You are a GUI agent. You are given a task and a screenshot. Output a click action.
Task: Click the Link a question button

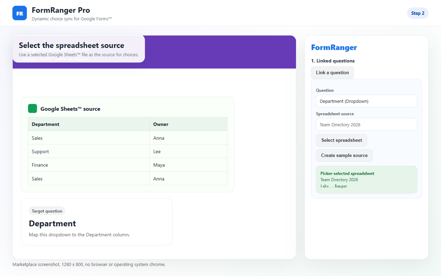(332, 72)
